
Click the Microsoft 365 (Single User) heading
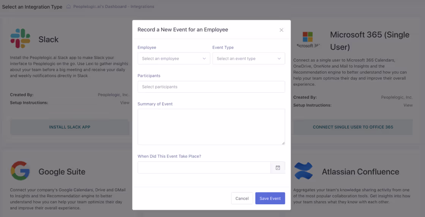(x=370, y=41)
